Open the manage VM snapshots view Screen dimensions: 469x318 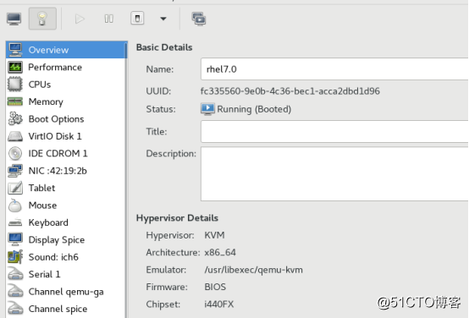(x=199, y=19)
